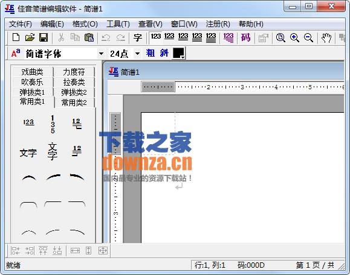The width and height of the screenshot is (350, 275).
Task: Click the align left icon in bottom toolbar
Action: pyautogui.click(x=16, y=251)
